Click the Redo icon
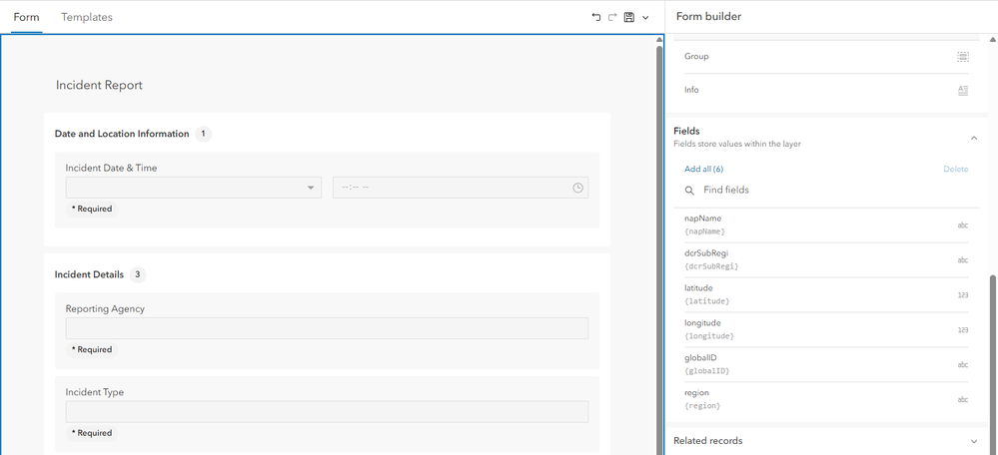 (612, 17)
